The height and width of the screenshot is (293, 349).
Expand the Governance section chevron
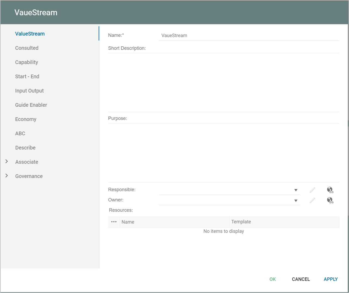pyautogui.click(x=7, y=176)
